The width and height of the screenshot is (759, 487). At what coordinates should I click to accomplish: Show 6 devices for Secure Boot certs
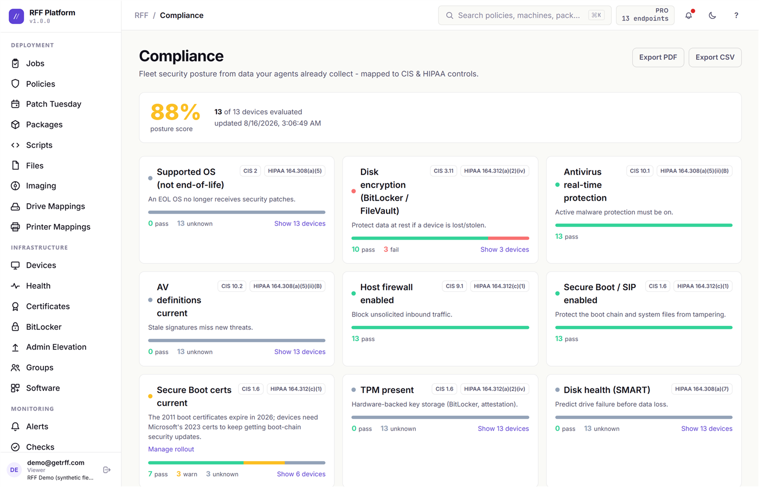point(301,474)
